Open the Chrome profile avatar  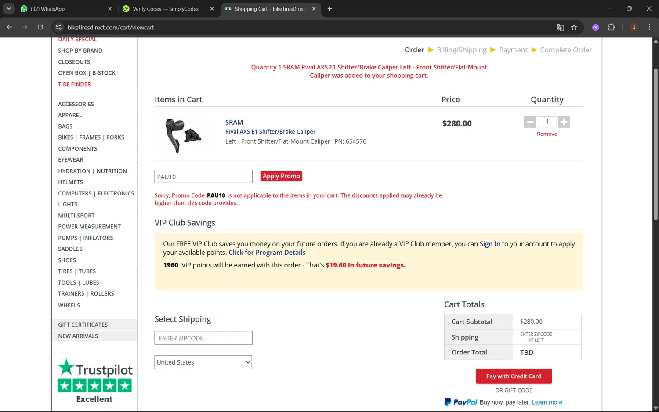pyautogui.click(x=634, y=27)
